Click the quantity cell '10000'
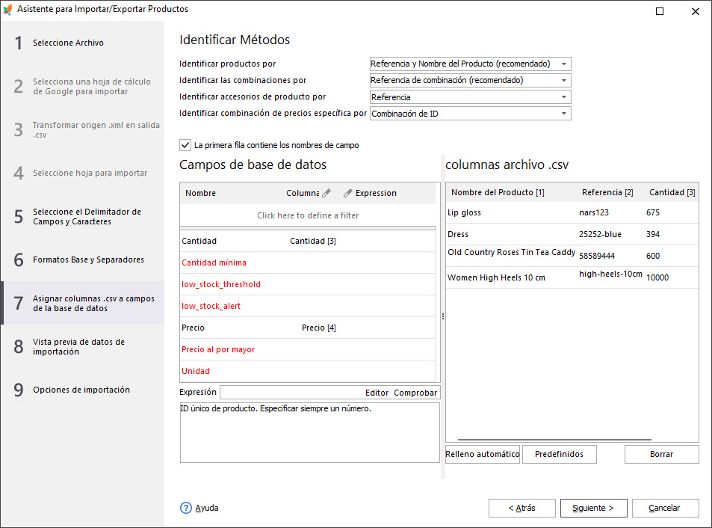712x528 pixels. click(x=657, y=277)
